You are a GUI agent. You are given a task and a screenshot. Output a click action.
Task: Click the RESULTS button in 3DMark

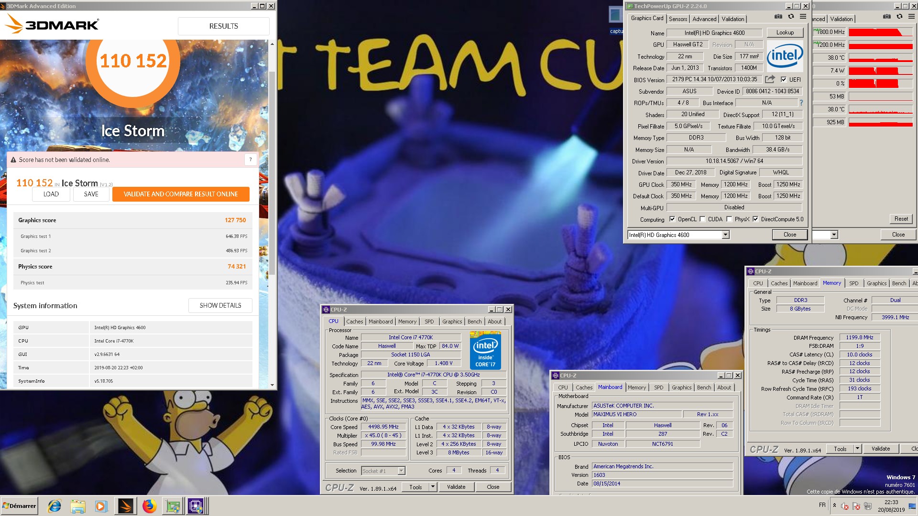click(223, 26)
